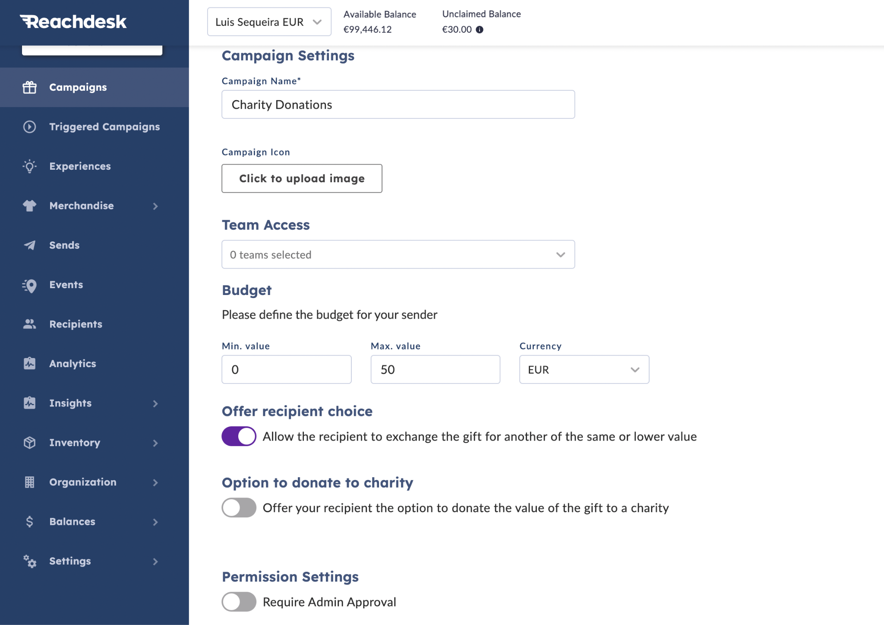Click the Available Balance amount €99,446.12

point(367,29)
